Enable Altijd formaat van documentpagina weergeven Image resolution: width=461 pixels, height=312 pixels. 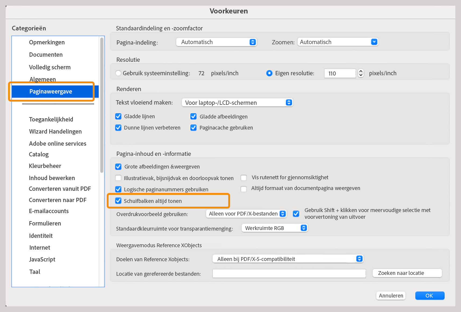coord(243,189)
